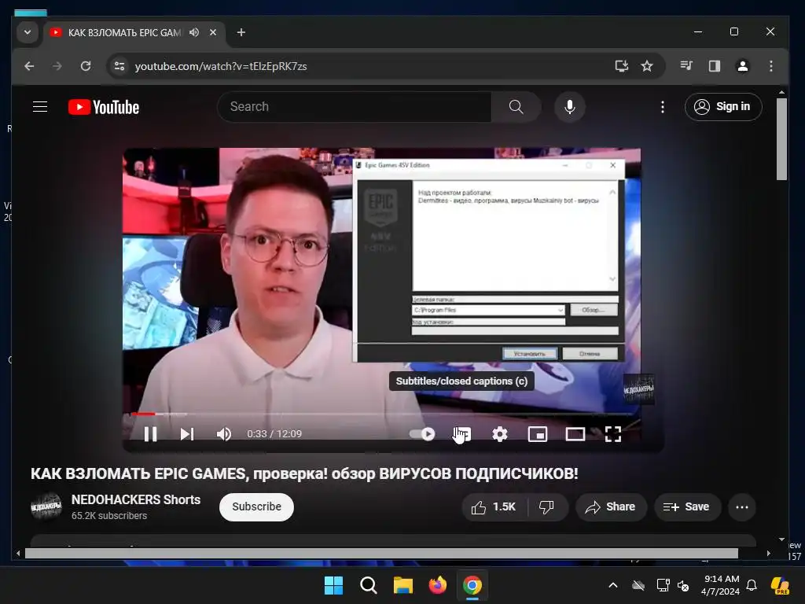This screenshot has width=805, height=604.
Task: Open a new Chrome tab
Action: [241, 32]
